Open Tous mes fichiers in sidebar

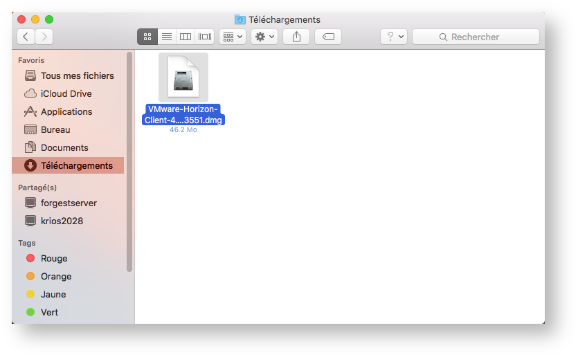pos(69,75)
